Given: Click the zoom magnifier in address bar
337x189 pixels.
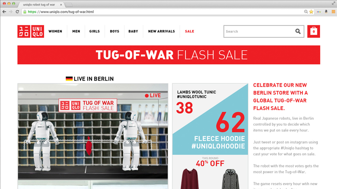Looking at the screenshot, I should tap(306, 12).
